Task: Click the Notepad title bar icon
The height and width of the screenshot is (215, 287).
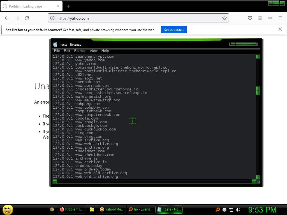Action: 55,45
